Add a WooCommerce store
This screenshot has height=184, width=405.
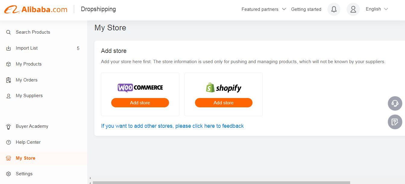(140, 103)
